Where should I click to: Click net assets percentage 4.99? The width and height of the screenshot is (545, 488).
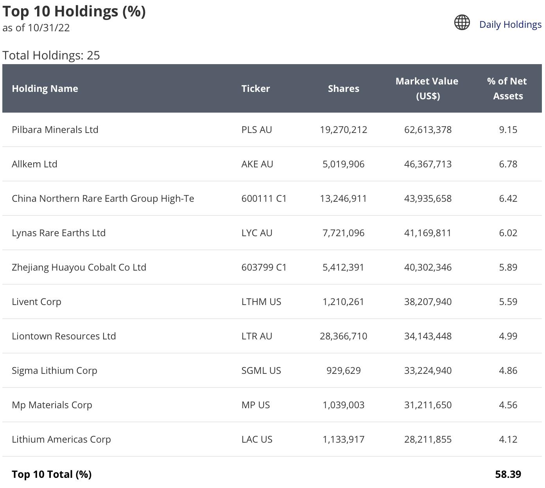pyautogui.click(x=508, y=336)
